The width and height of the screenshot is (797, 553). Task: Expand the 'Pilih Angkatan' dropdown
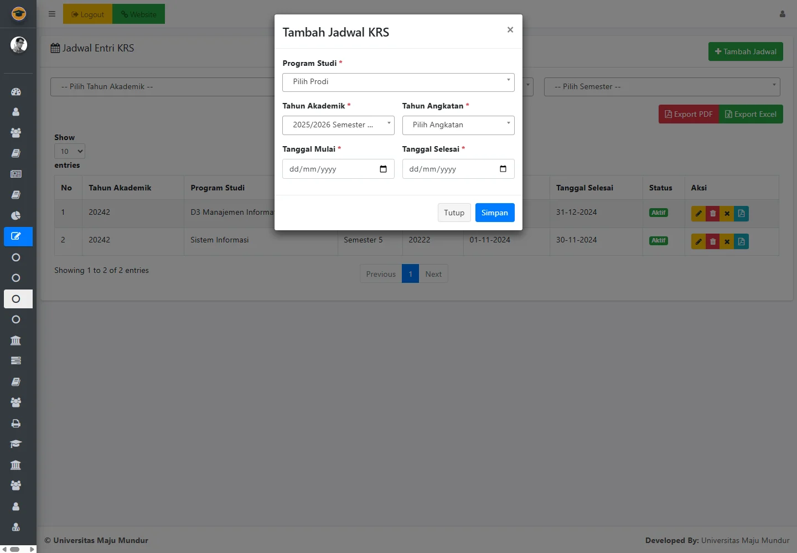point(458,125)
